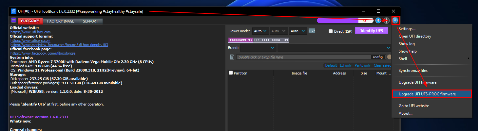Toggle the ISP power mode button
Screen dimensions: 478x131
[312, 31]
